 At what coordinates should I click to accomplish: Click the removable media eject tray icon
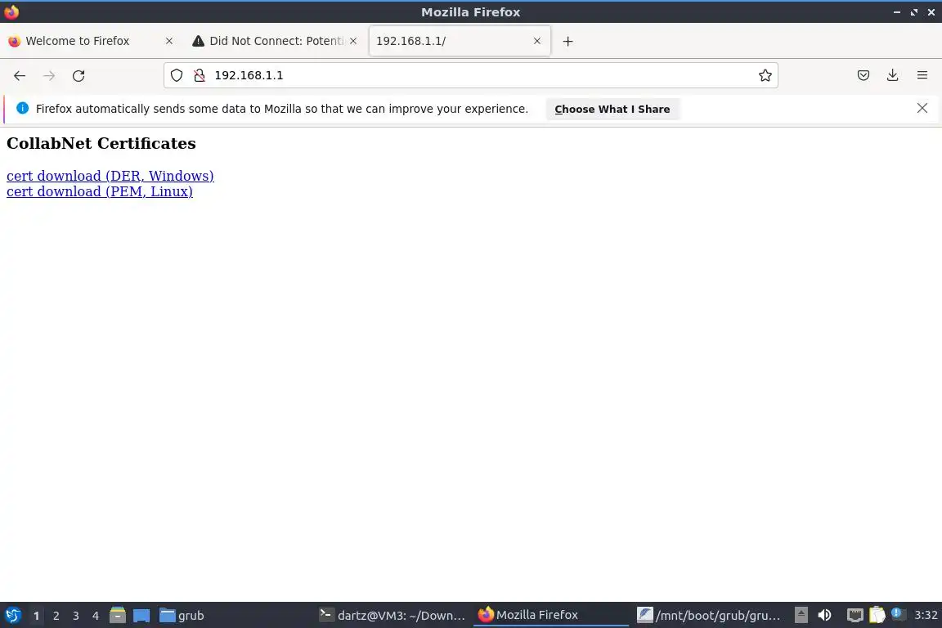click(x=801, y=615)
